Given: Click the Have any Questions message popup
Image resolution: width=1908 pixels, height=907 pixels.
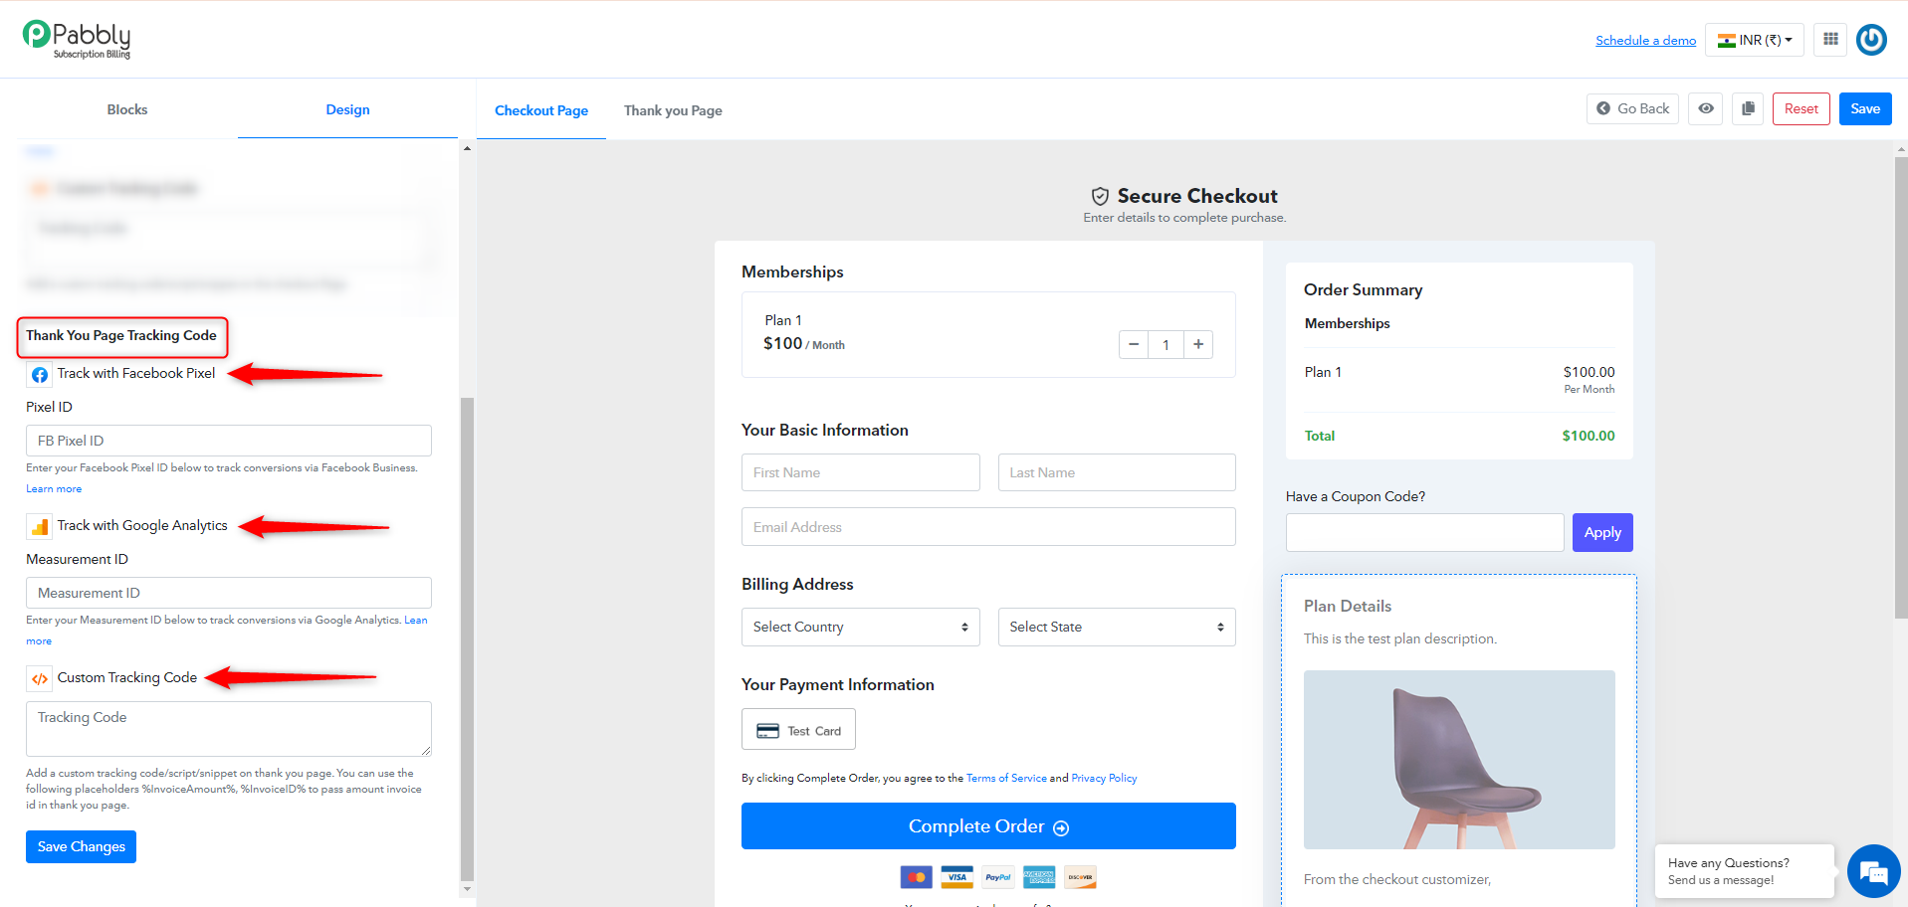Looking at the screenshot, I should coord(1744,871).
